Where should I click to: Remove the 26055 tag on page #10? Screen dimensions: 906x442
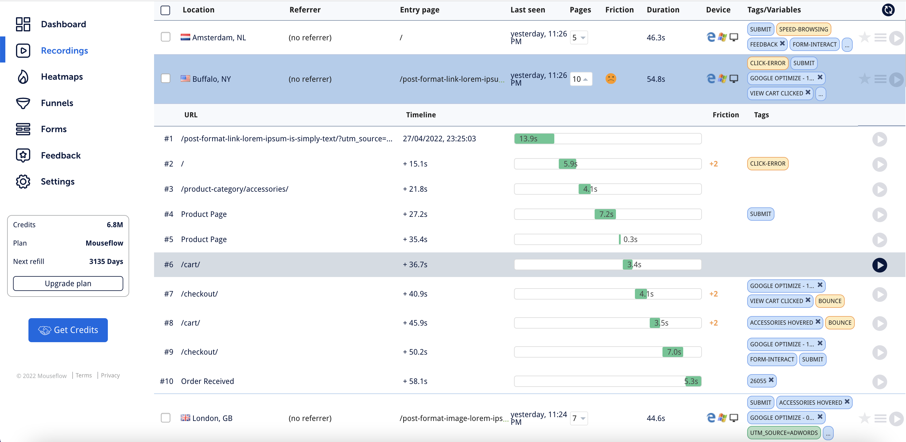click(771, 380)
